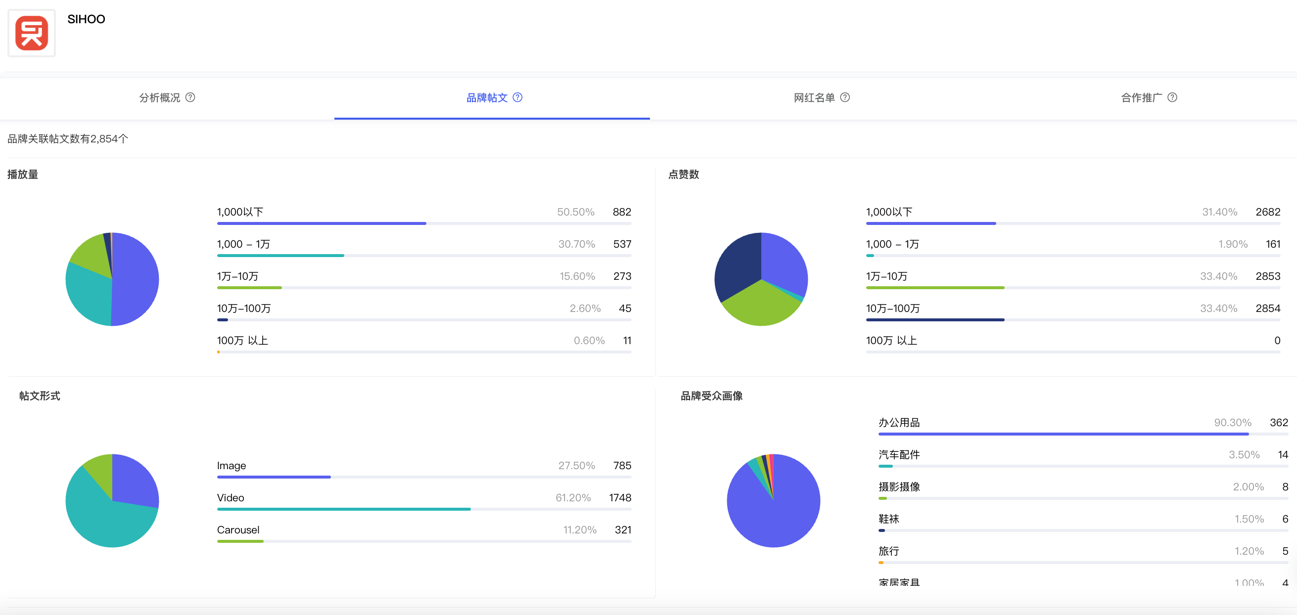The width and height of the screenshot is (1297, 615).
Task: Click help icon next to 分析概况
Action: click(190, 97)
